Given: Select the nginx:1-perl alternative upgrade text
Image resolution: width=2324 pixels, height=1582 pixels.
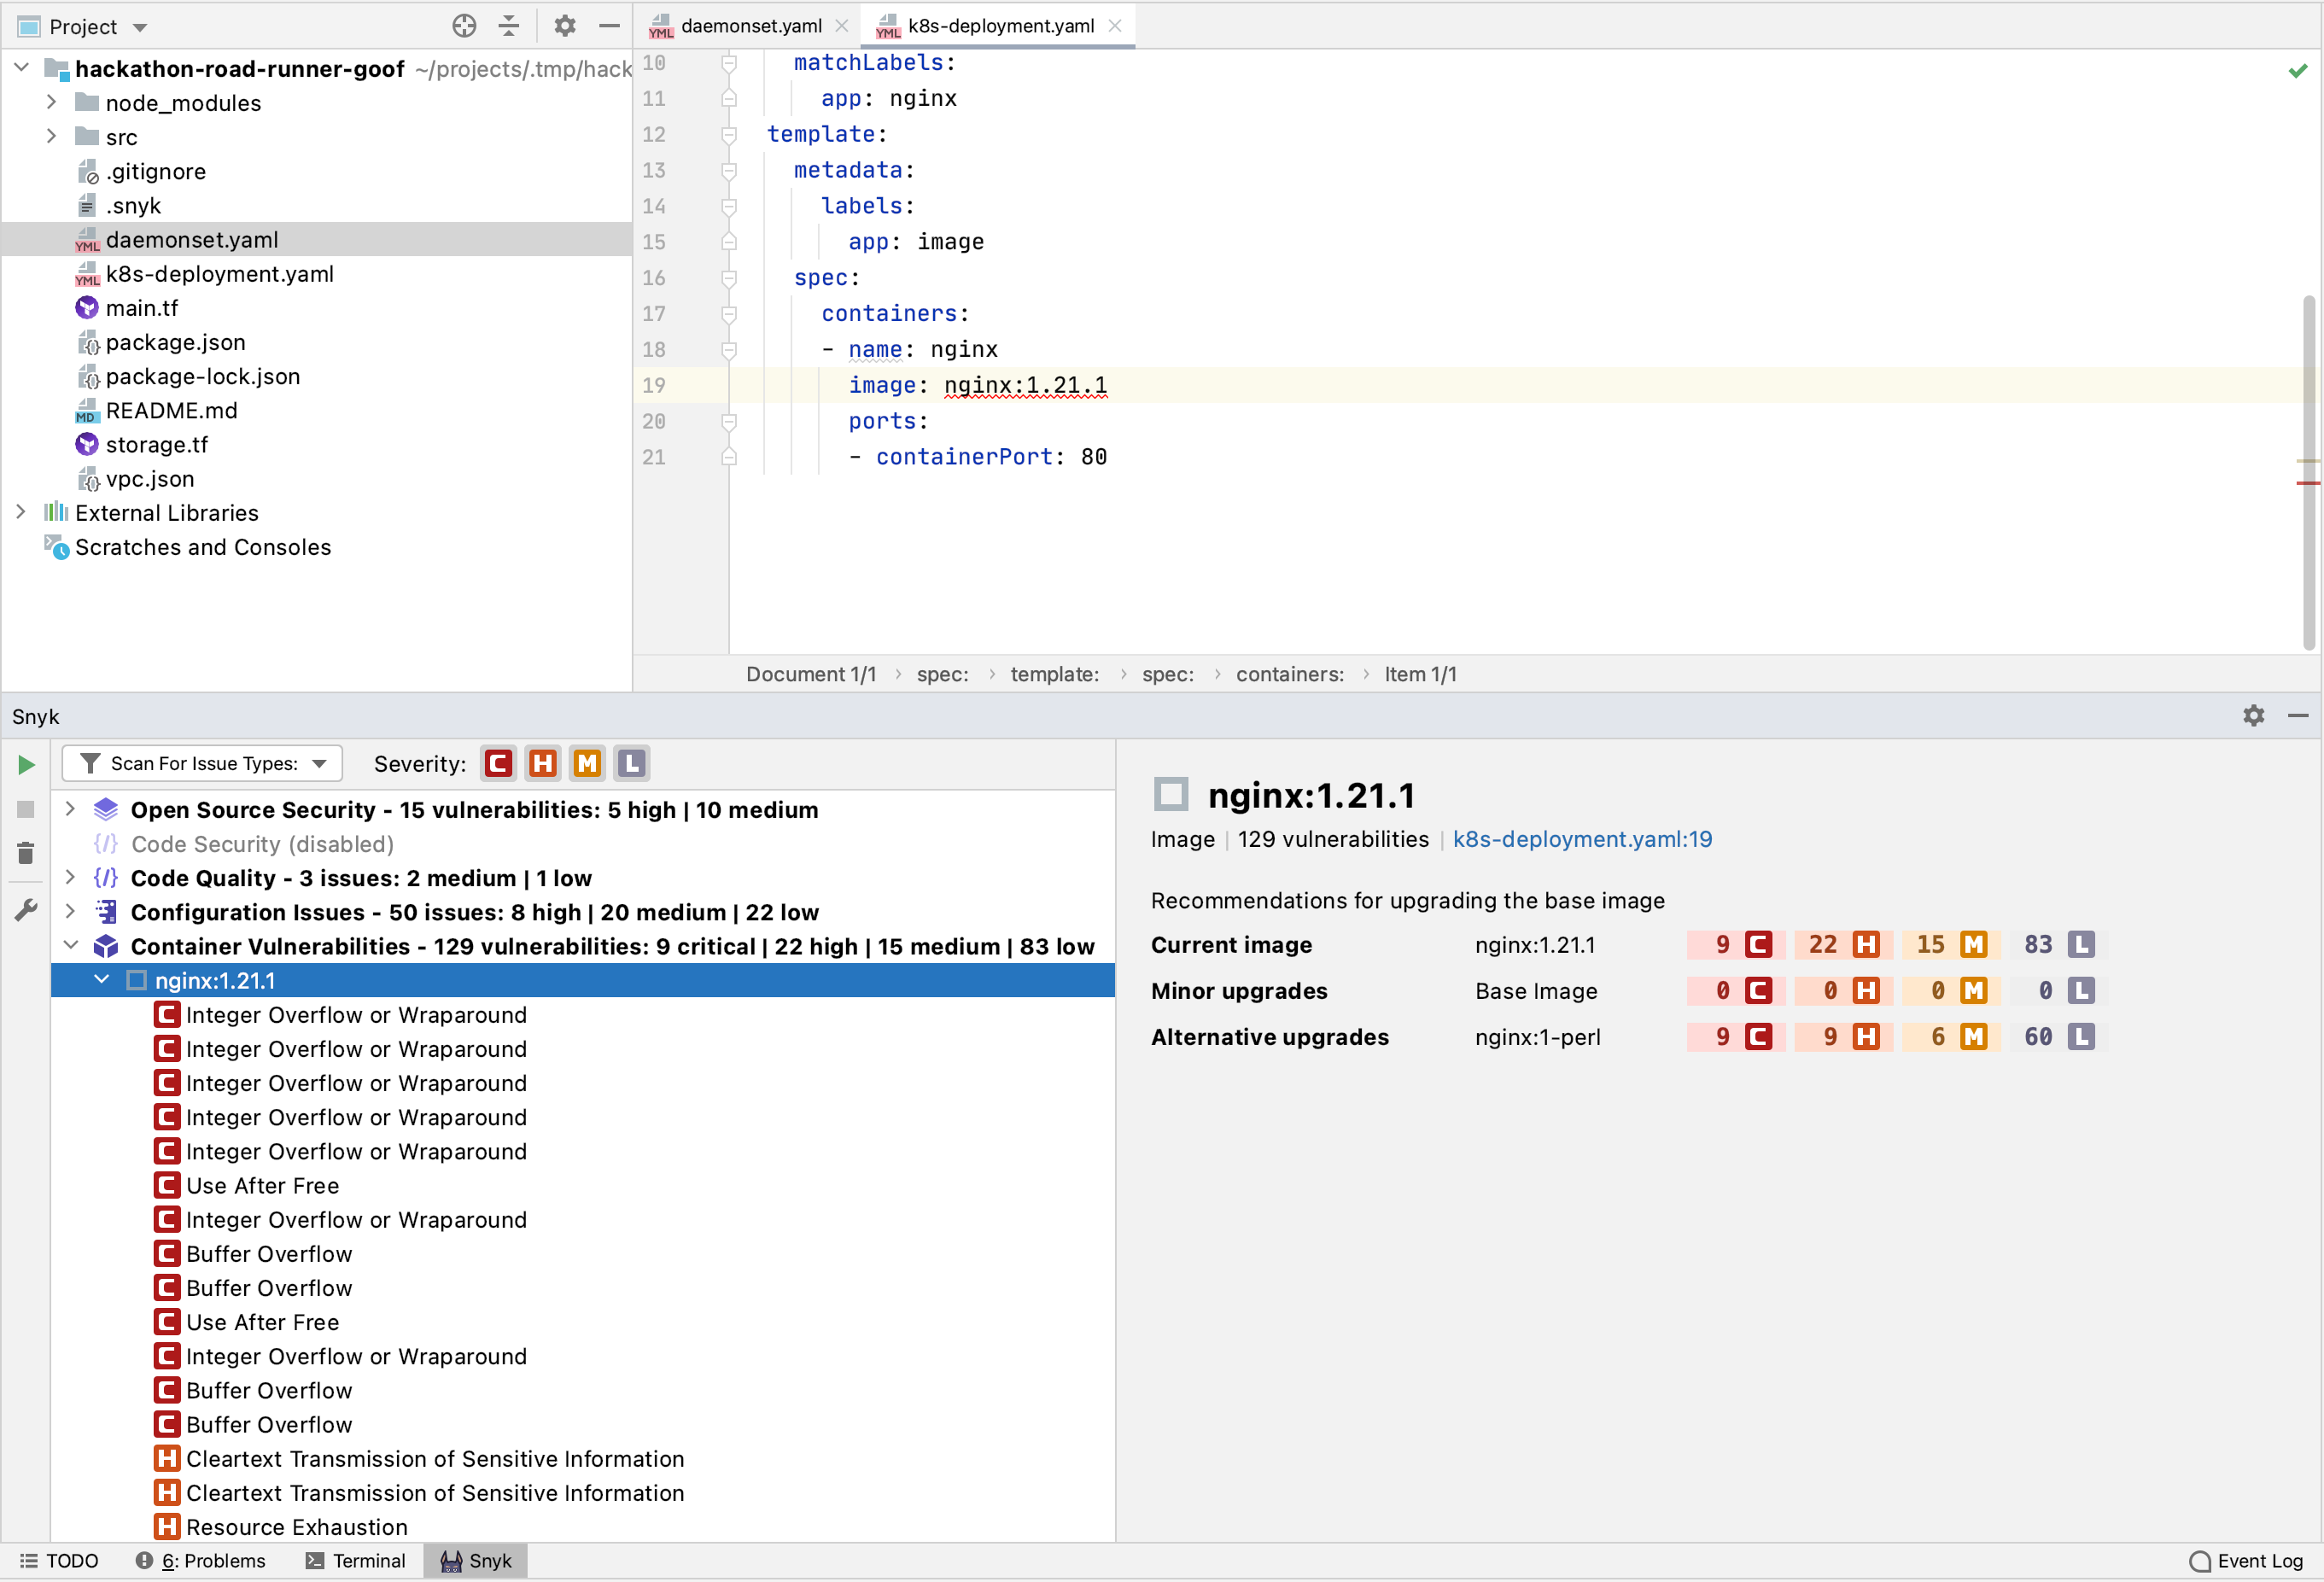Looking at the screenshot, I should point(1538,1037).
